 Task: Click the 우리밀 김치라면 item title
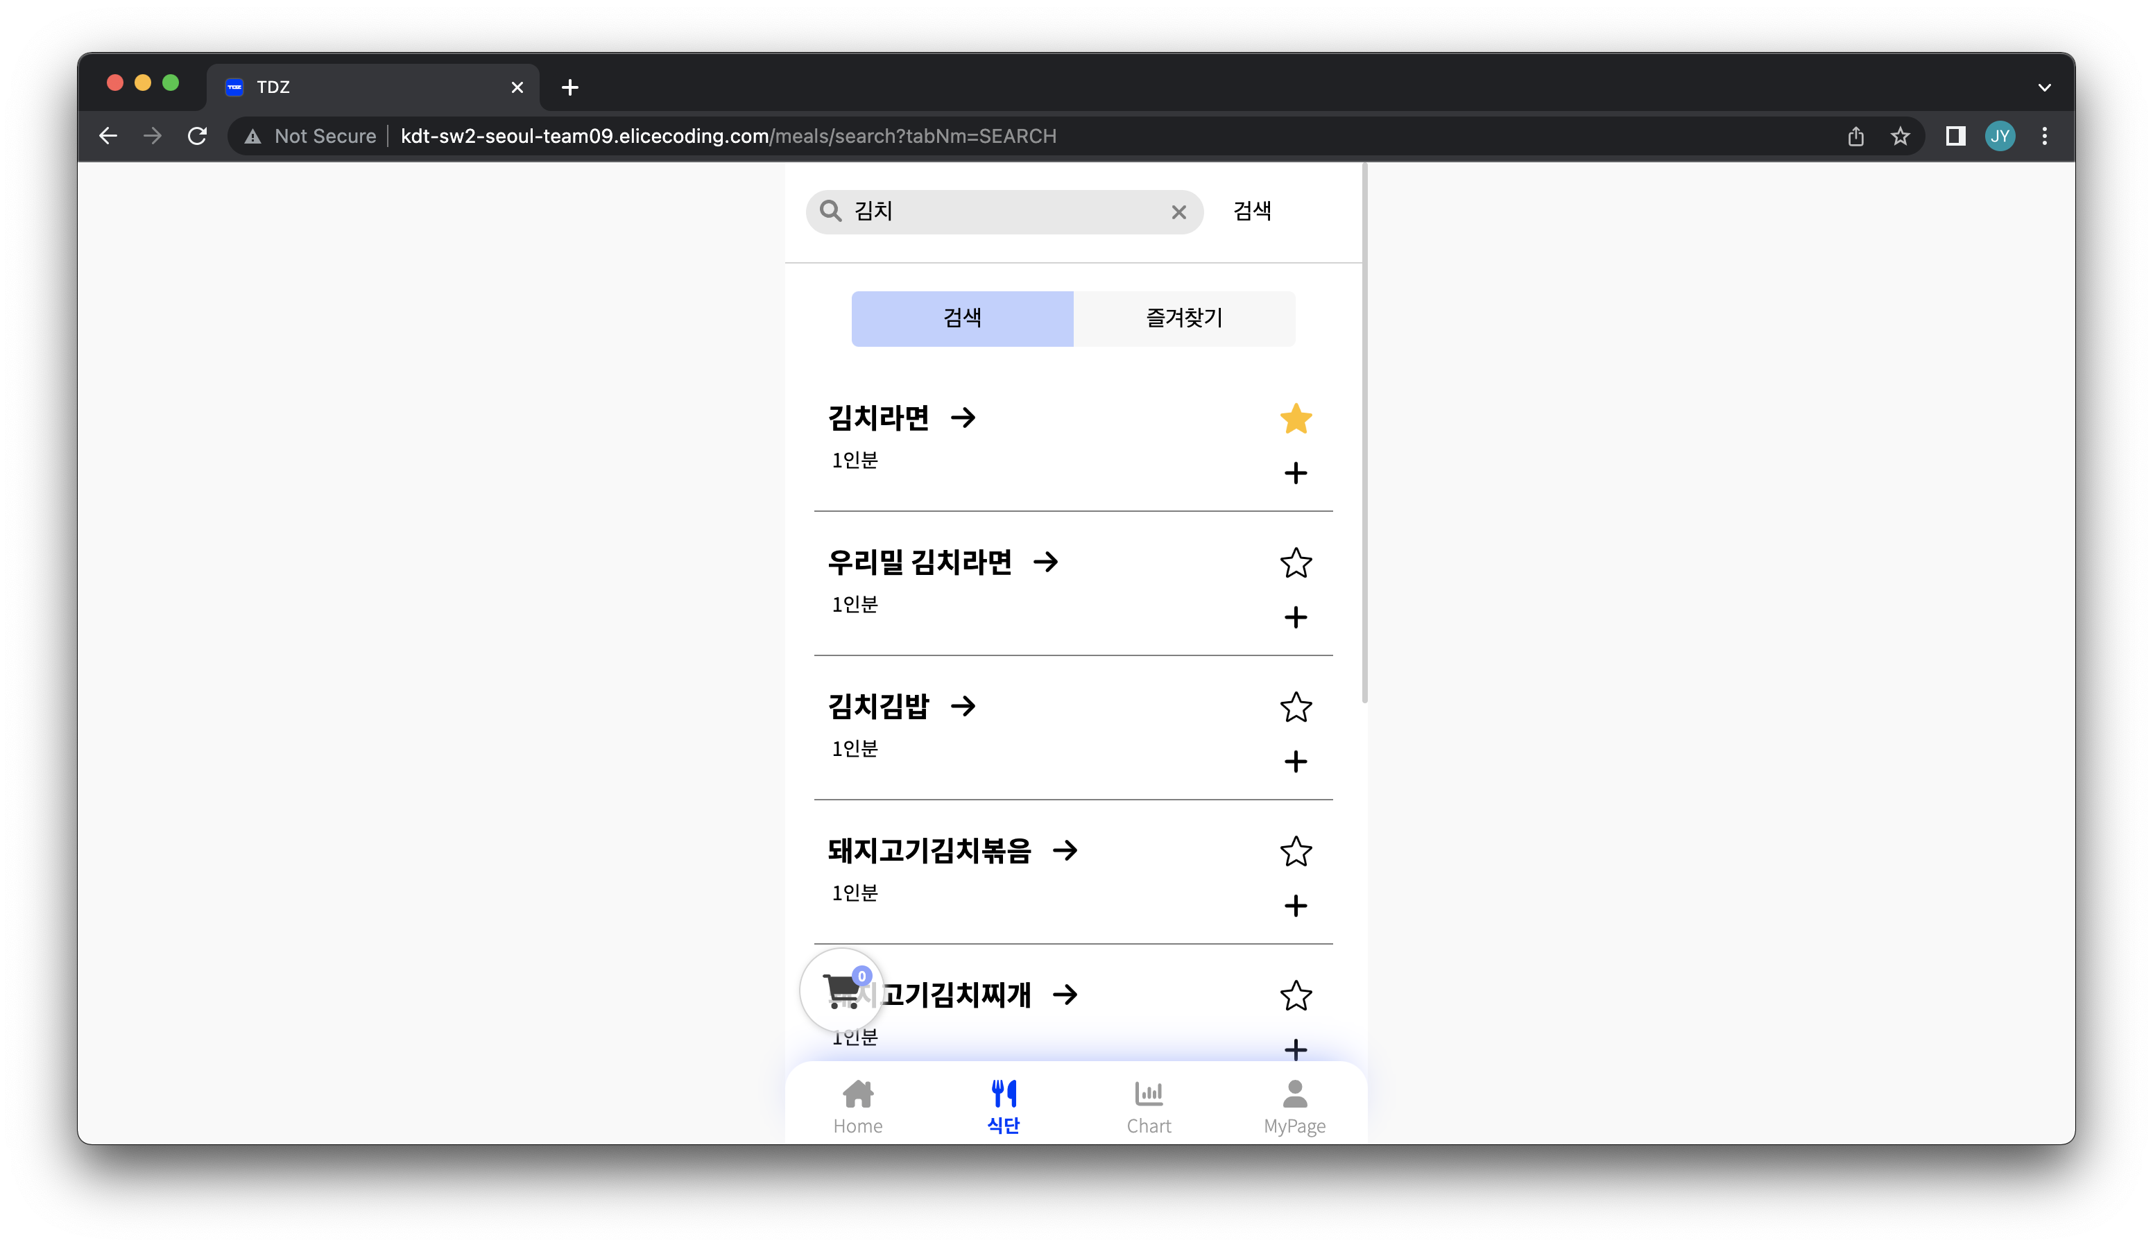[x=919, y=563]
